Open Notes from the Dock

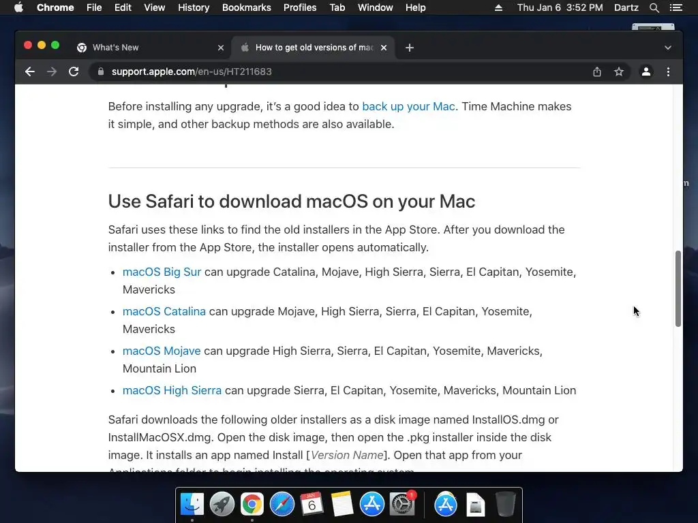[x=342, y=505]
